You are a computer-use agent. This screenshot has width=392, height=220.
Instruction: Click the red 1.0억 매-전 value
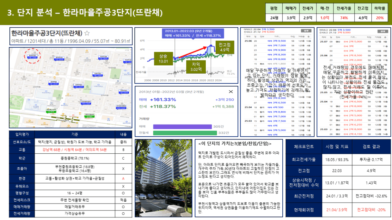tap(324, 18)
